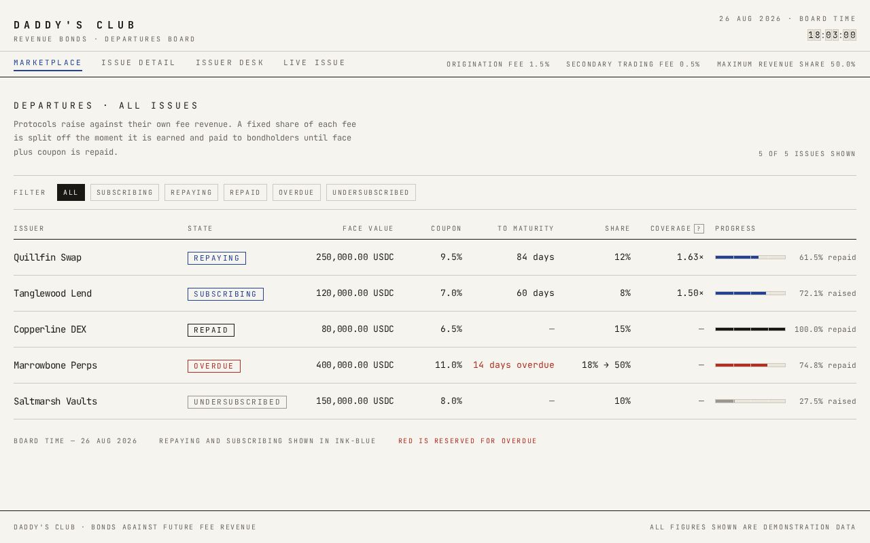Screen dimensions: 870x543
Task: Open the Tanglewood Lend issue
Action: [435, 294]
